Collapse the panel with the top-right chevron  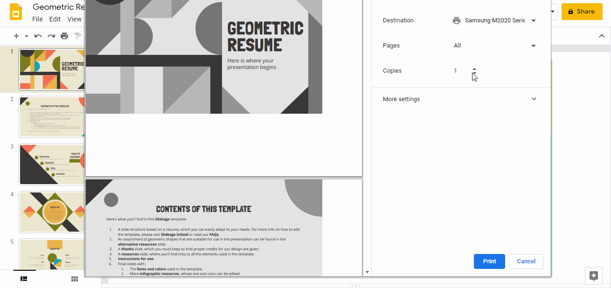(601, 35)
